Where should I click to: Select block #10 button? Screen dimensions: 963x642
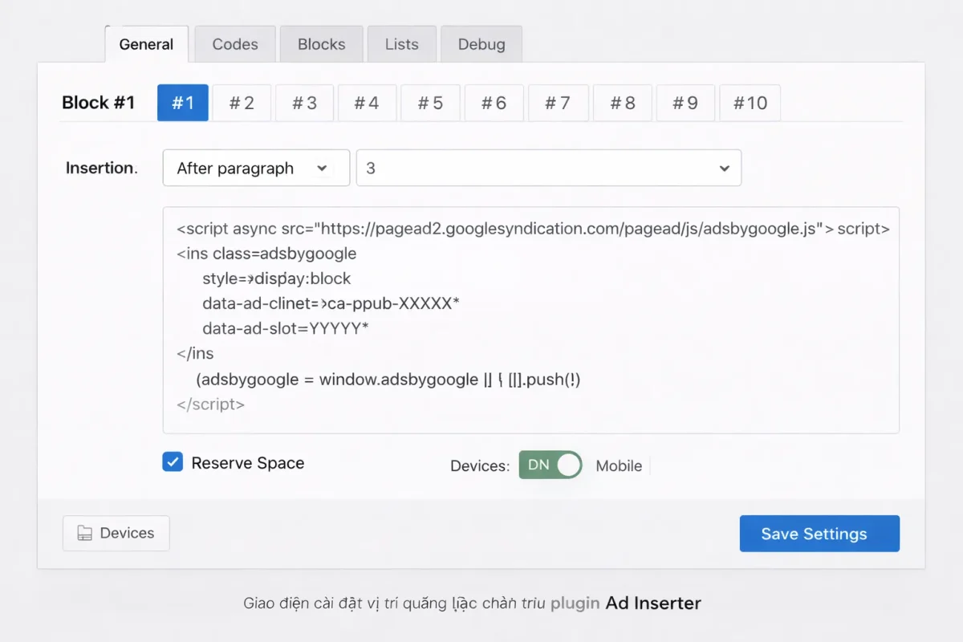(x=750, y=103)
